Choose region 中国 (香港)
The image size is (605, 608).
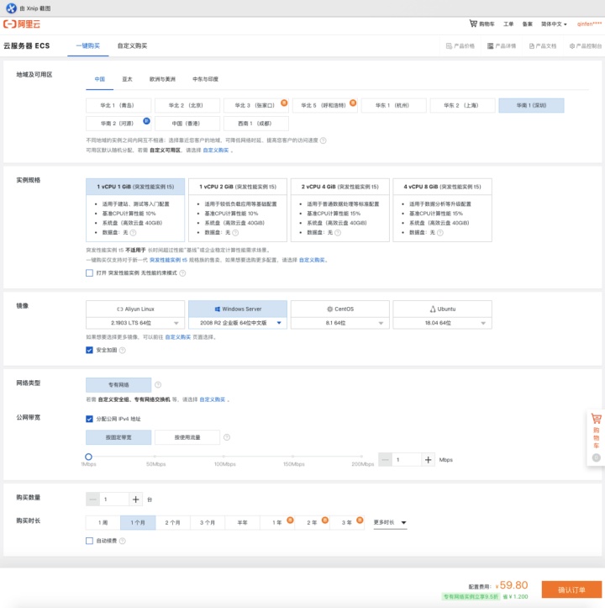click(x=187, y=124)
